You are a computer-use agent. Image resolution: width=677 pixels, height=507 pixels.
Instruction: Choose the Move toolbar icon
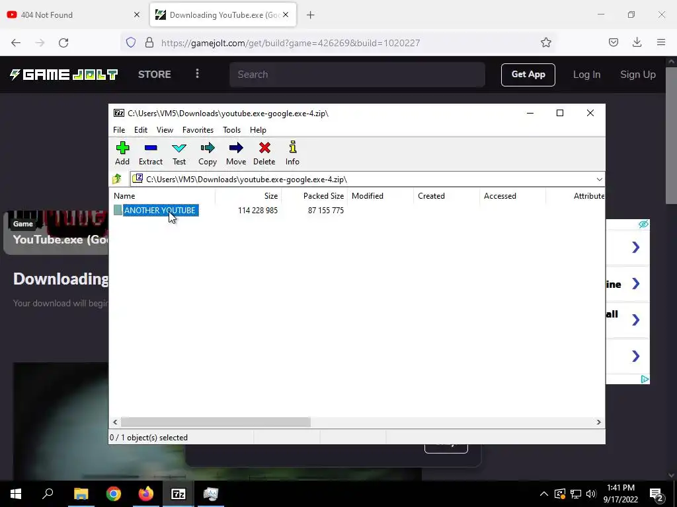[x=236, y=153]
